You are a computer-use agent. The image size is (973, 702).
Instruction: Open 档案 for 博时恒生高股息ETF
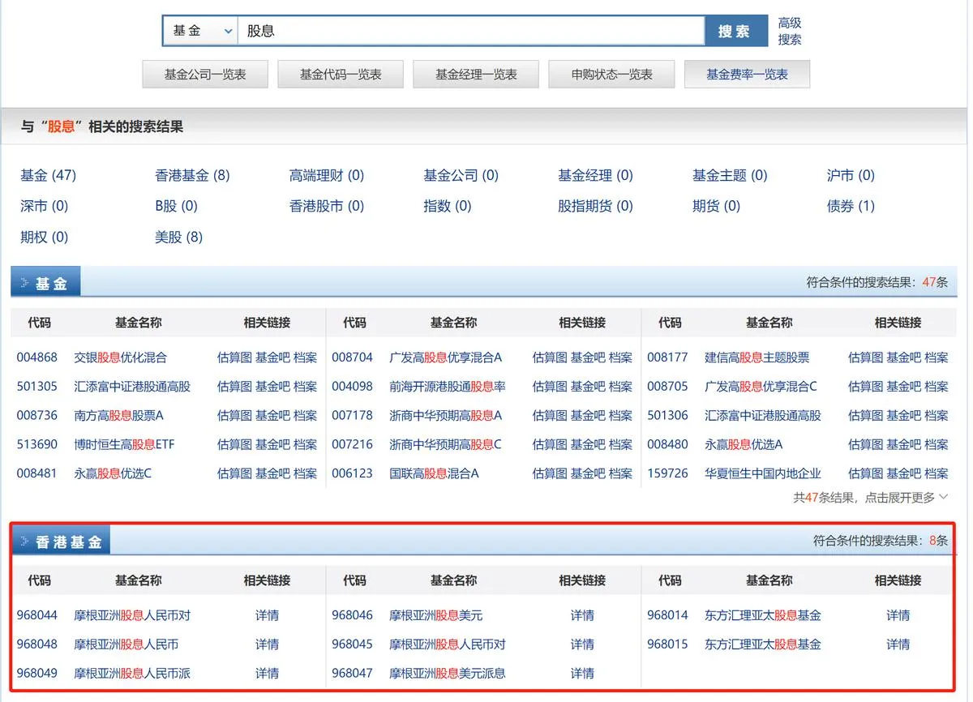305,444
